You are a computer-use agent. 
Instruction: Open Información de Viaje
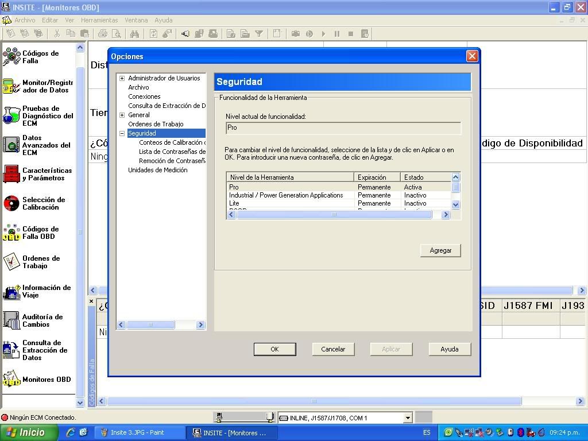(37, 291)
